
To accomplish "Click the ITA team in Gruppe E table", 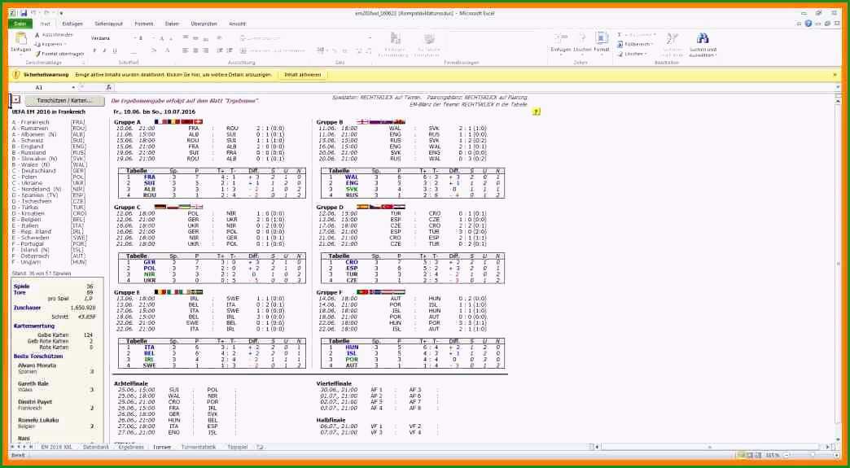I will point(150,347).
